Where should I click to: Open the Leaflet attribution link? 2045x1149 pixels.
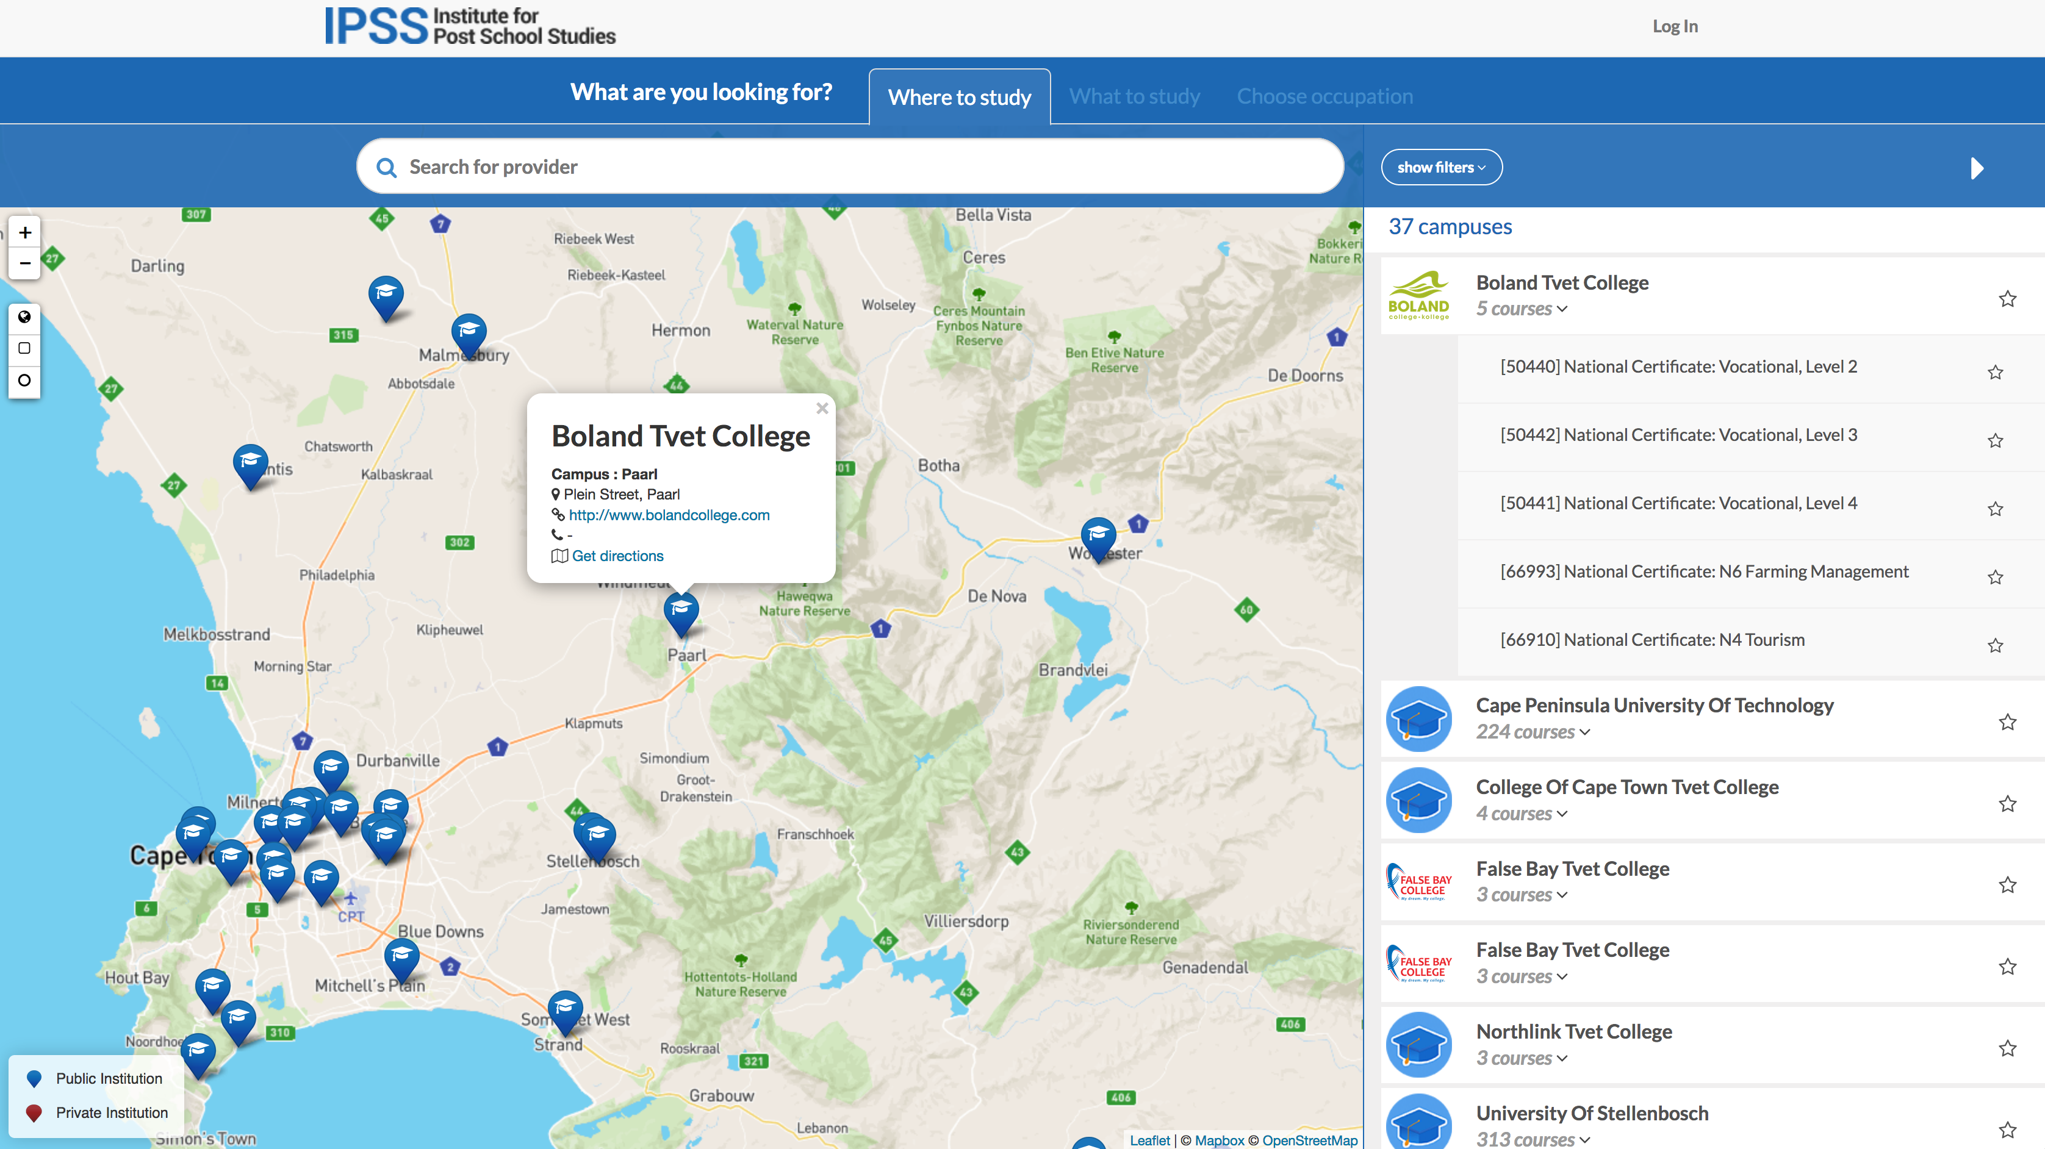1149,1140
